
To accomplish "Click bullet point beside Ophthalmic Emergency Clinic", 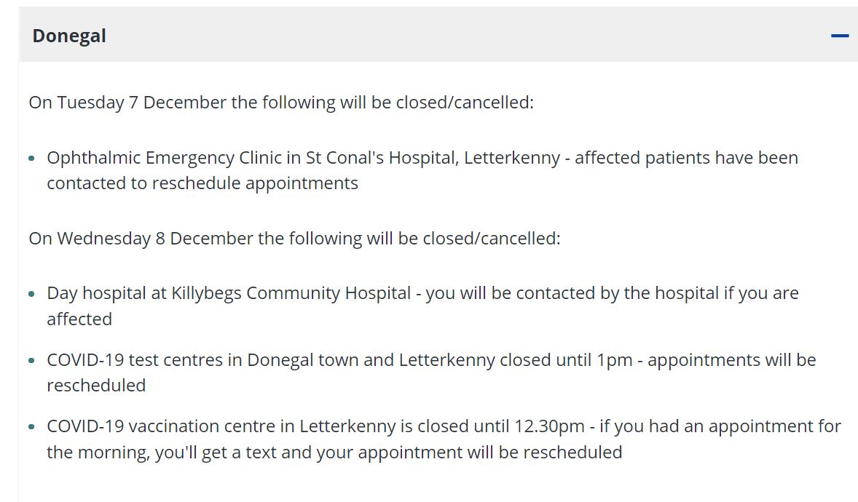I will pos(32,159).
